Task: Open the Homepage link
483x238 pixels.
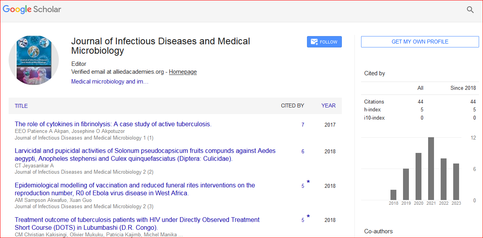Action: click(x=183, y=72)
